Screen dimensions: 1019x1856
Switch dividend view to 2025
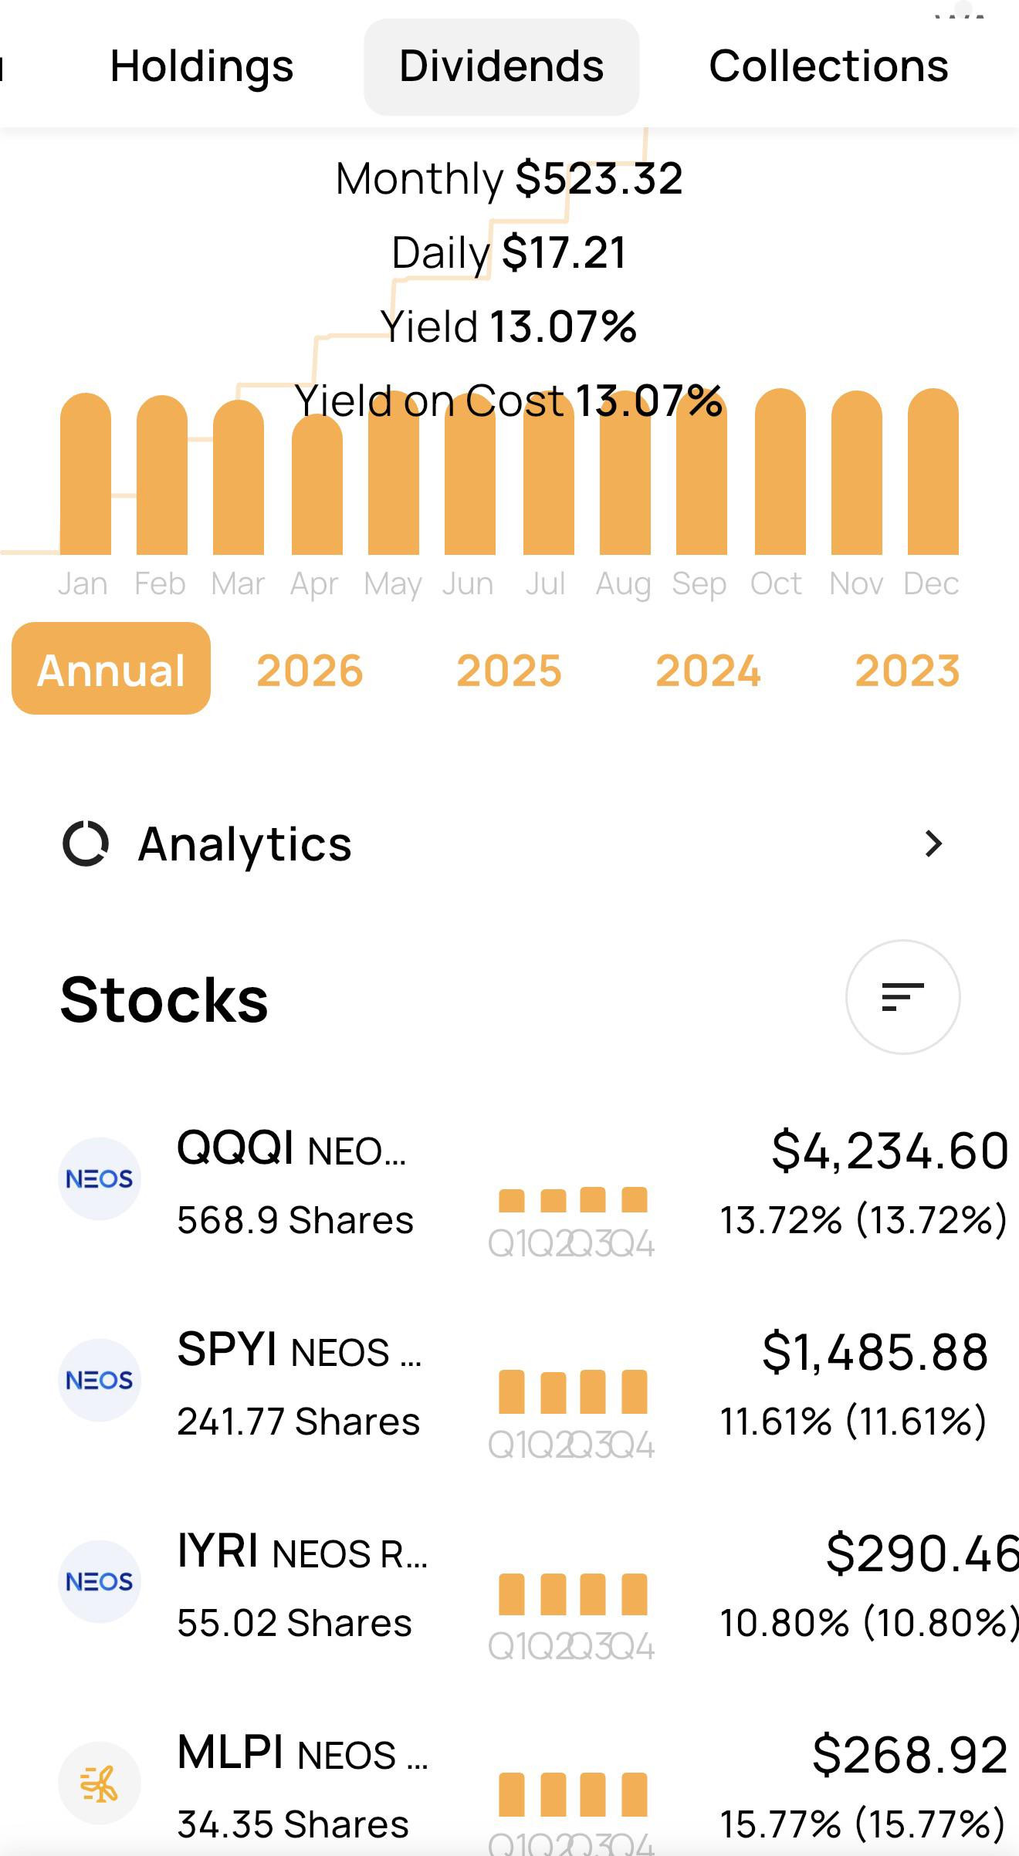click(x=509, y=670)
